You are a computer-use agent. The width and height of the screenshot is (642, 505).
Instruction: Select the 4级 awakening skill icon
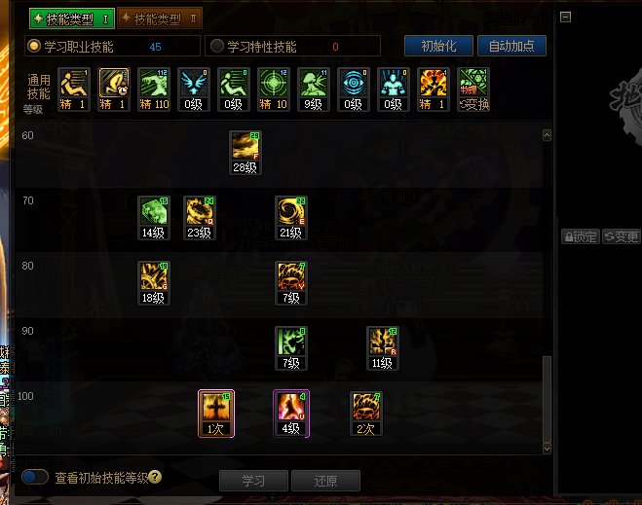[291, 414]
